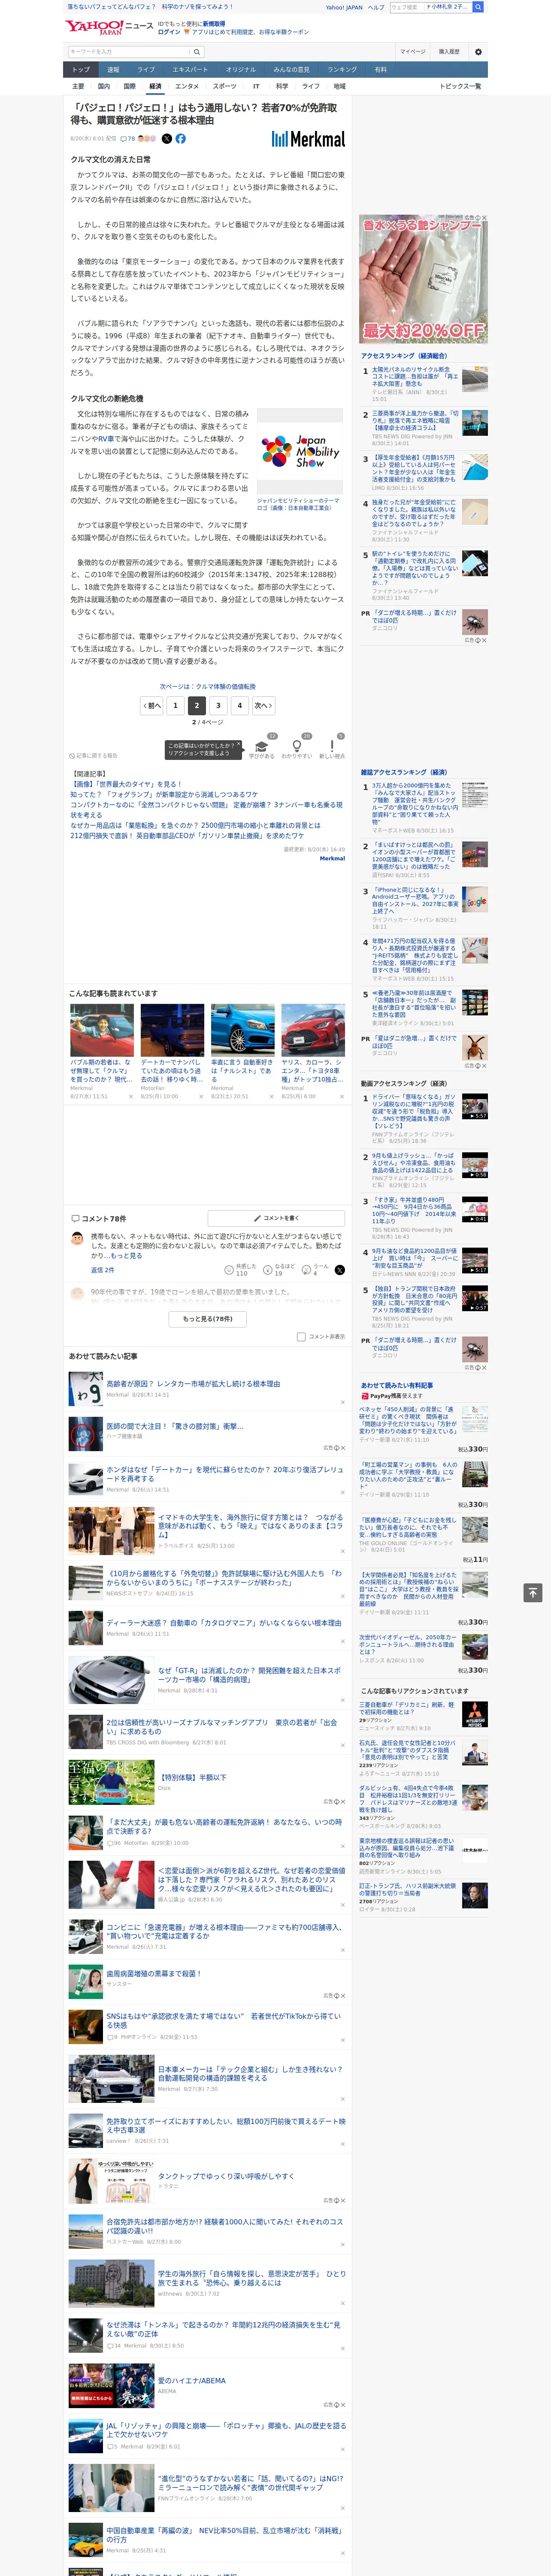Open the みんなの意見 navigation tab

(292, 70)
